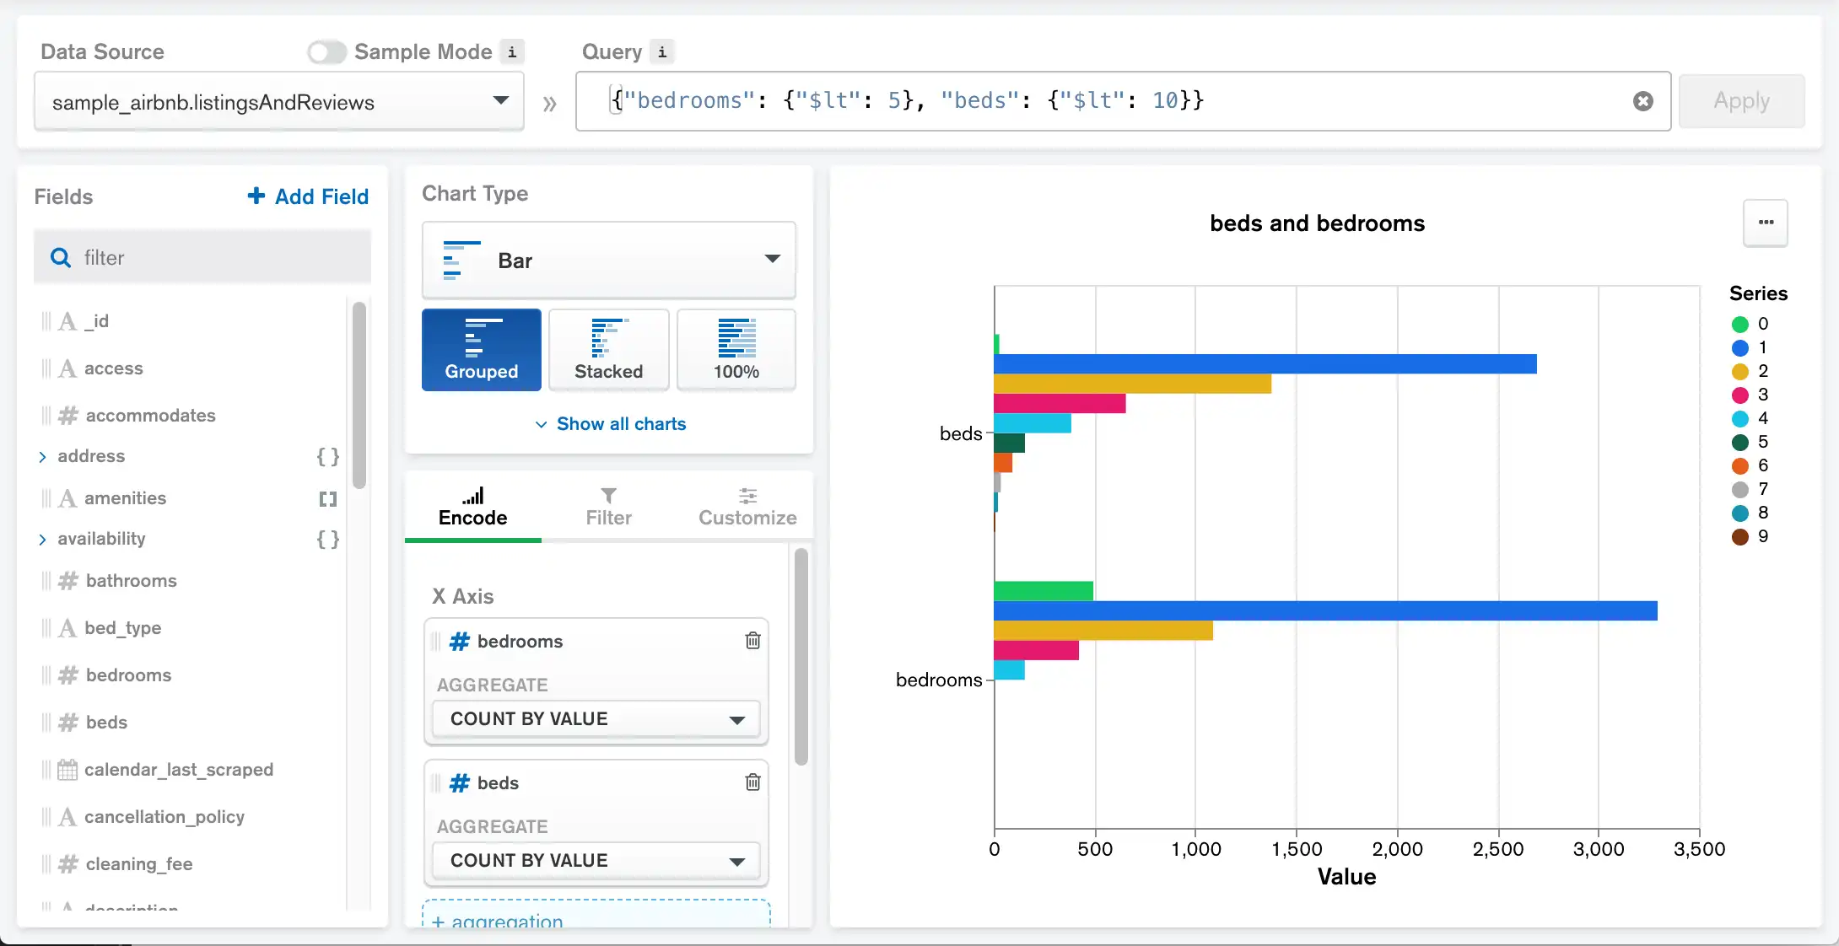Screen dimensions: 1839x946
Task: Click the Apply button
Action: tap(1741, 100)
